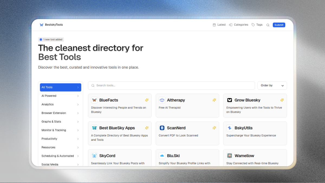This screenshot has height=183, width=325.
Task: Go to the Latest page
Action: [x=219, y=25]
